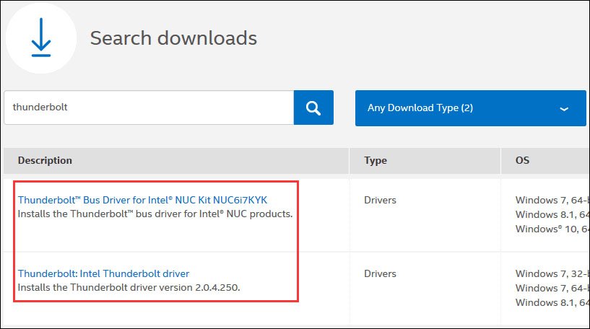Image resolution: width=590 pixels, height=329 pixels.
Task: Open the Any Download Type dropdown
Action: (462, 108)
